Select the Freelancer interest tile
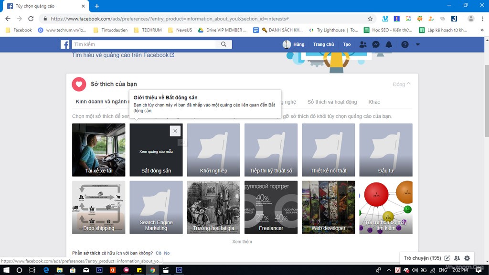Image resolution: width=489 pixels, height=275 pixels. pyautogui.click(x=271, y=207)
